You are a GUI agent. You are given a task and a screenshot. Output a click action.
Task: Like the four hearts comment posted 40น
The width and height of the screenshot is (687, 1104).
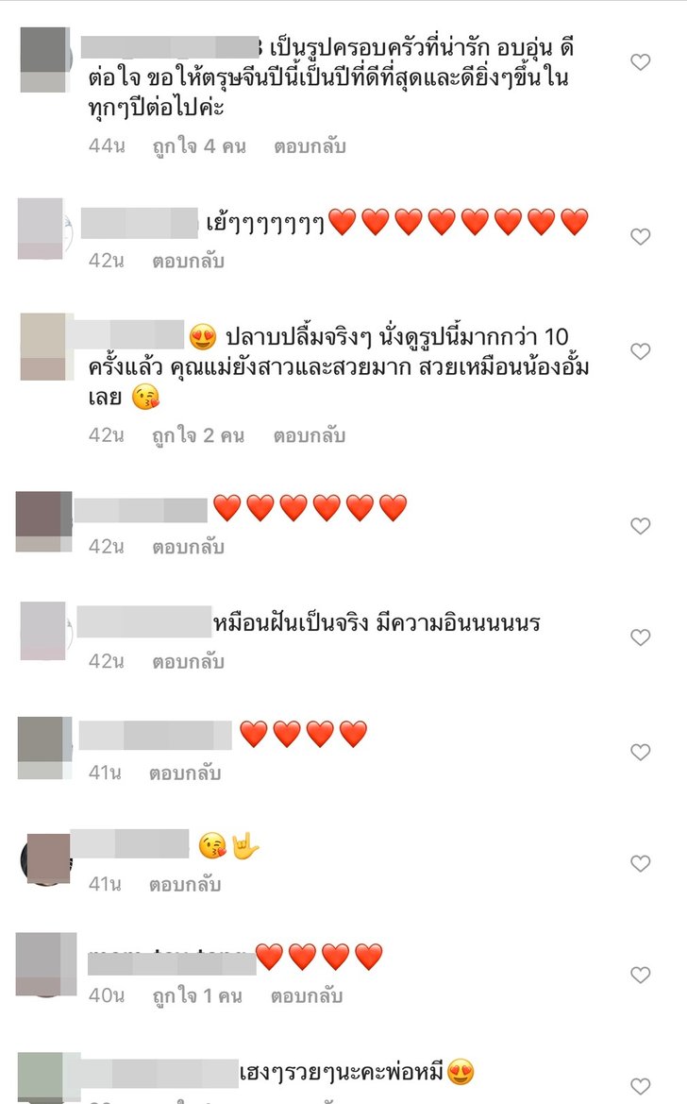coord(640,975)
